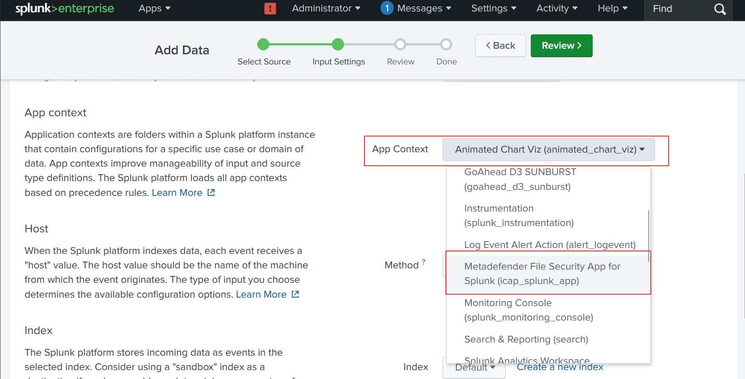
Task: Click external link icon after App context Learn More
Action: click(x=211, y=192)
